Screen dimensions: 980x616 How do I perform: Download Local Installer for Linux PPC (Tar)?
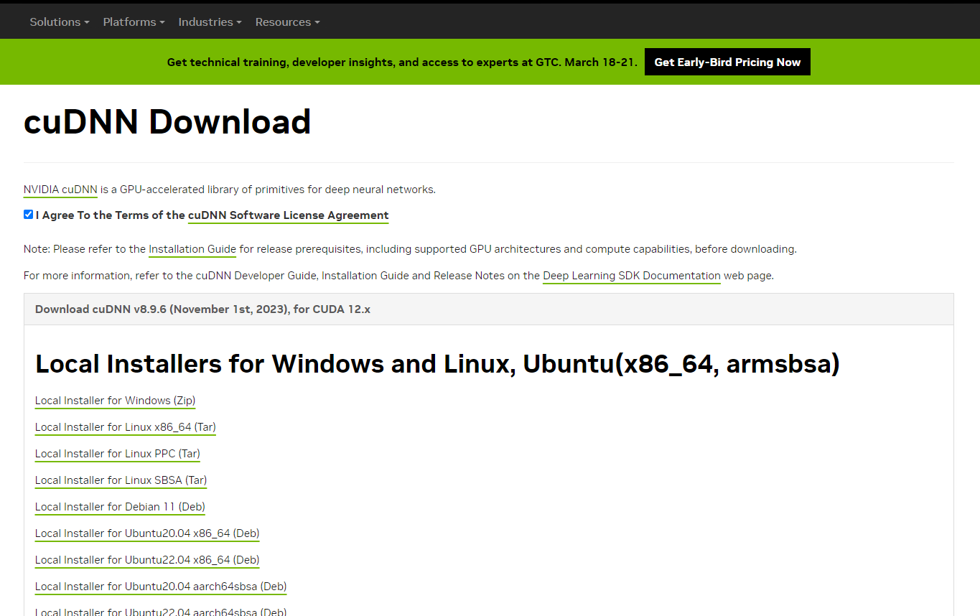point(118,454)
